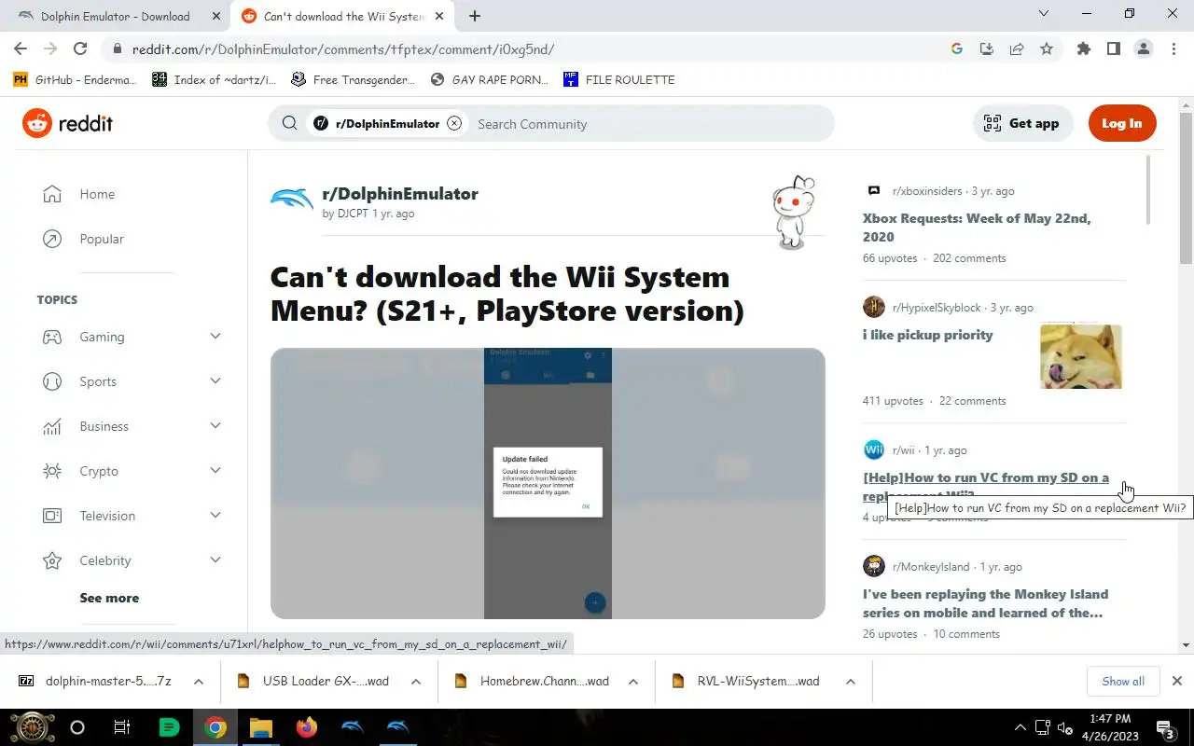
Task: Open RVL-WiiSystem wad download options
Action: [x=851, y=682]
